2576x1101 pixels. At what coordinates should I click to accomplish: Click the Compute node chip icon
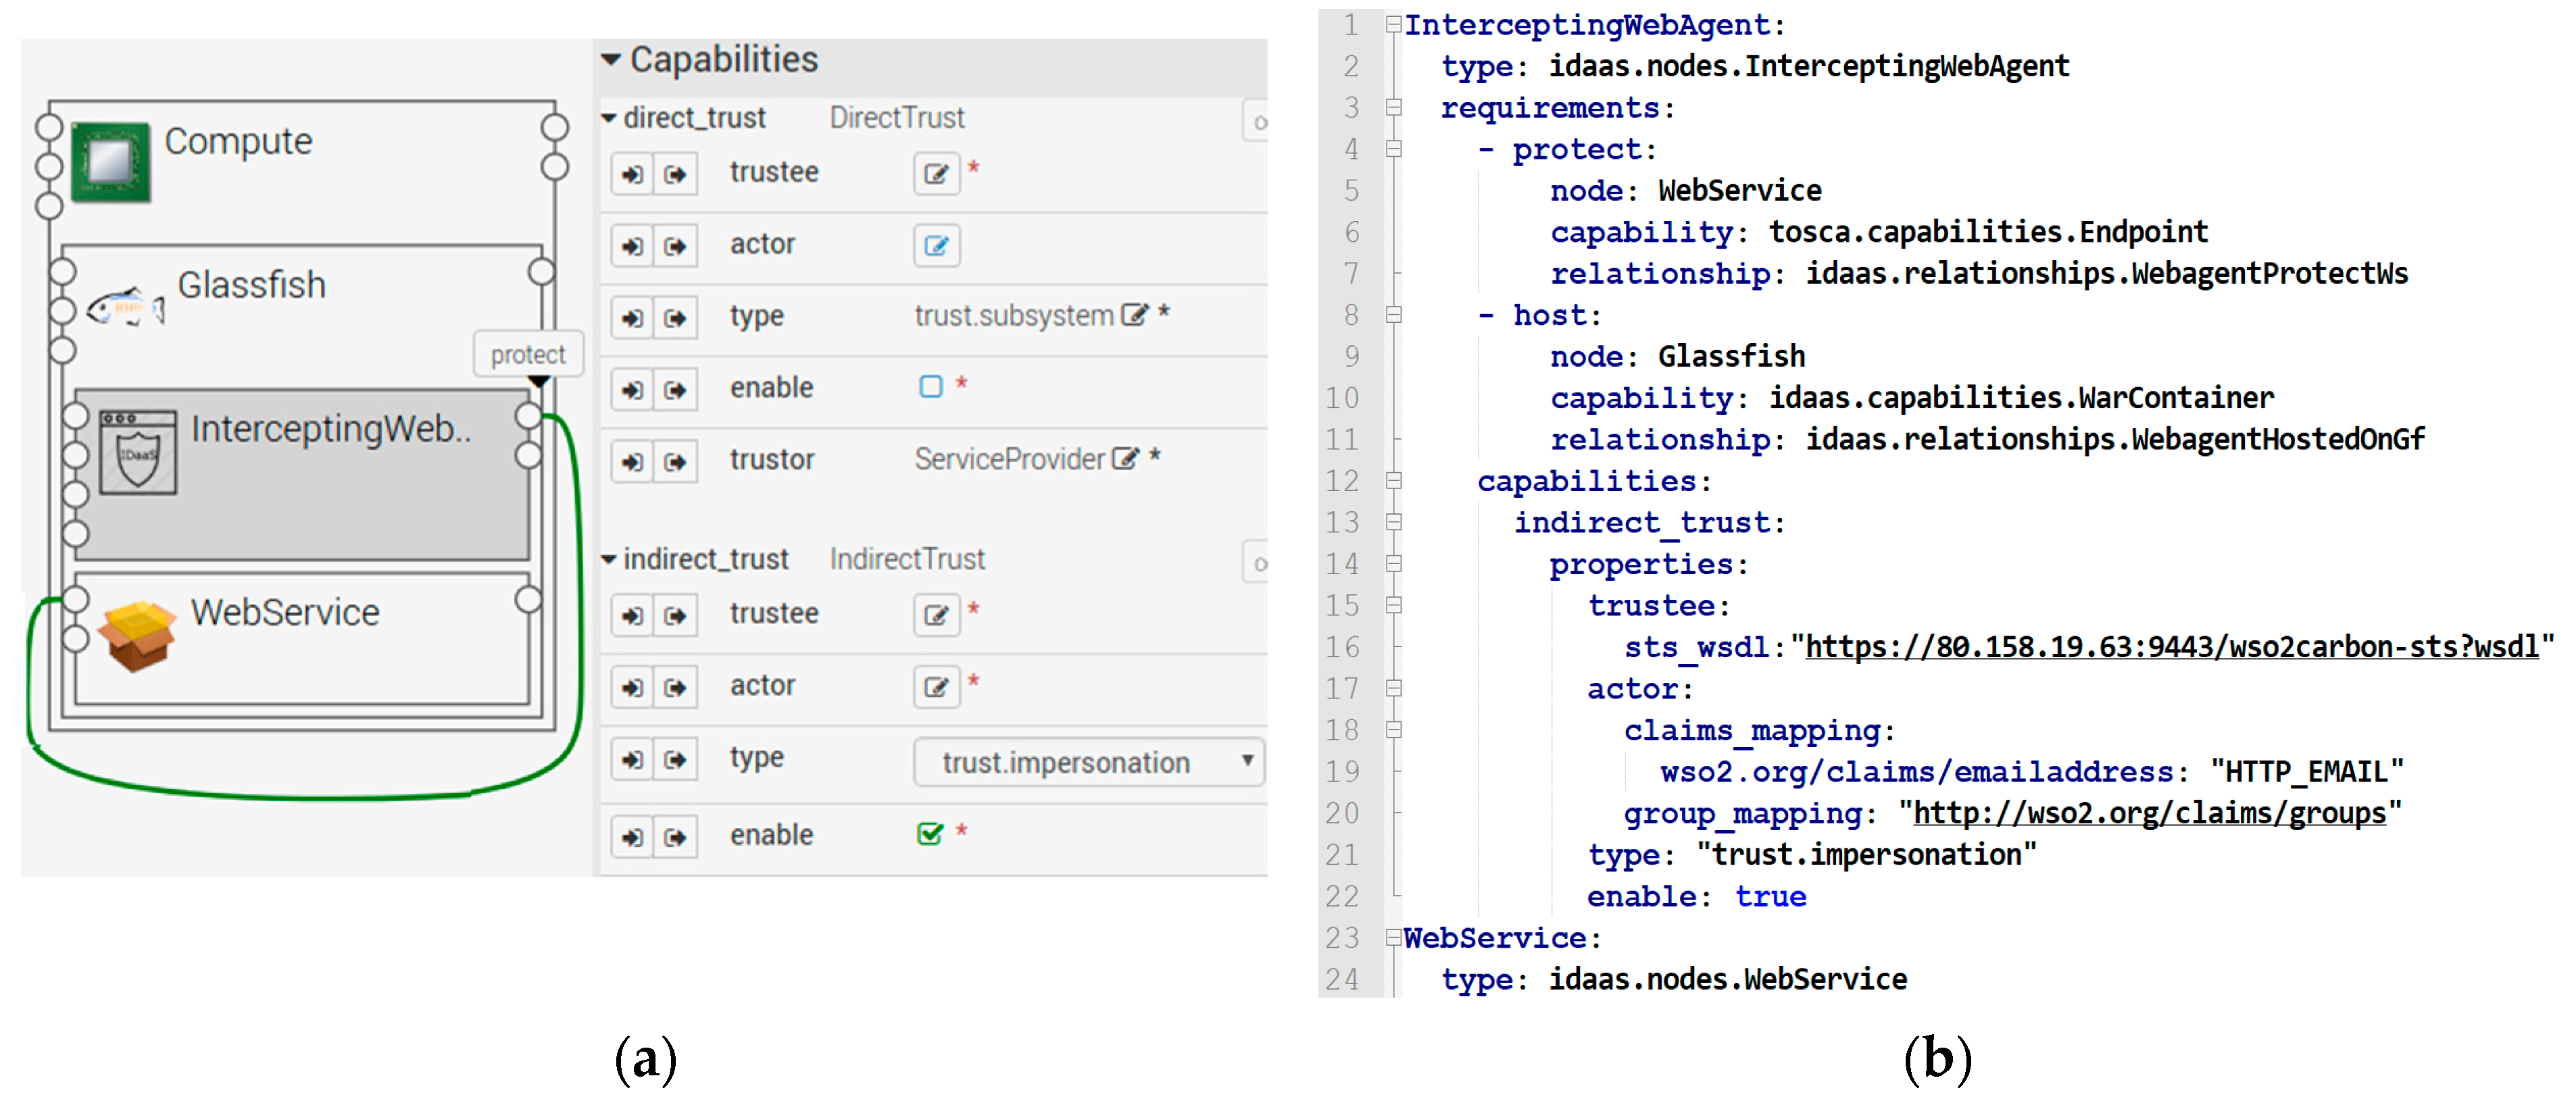(x=110, y=161)
